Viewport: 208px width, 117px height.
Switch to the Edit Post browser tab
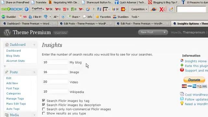coord(143,24)
